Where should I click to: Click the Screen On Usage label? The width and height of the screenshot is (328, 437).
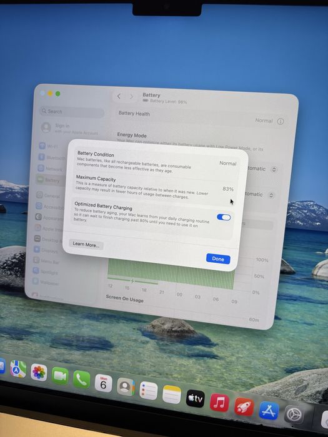(125, 299)
